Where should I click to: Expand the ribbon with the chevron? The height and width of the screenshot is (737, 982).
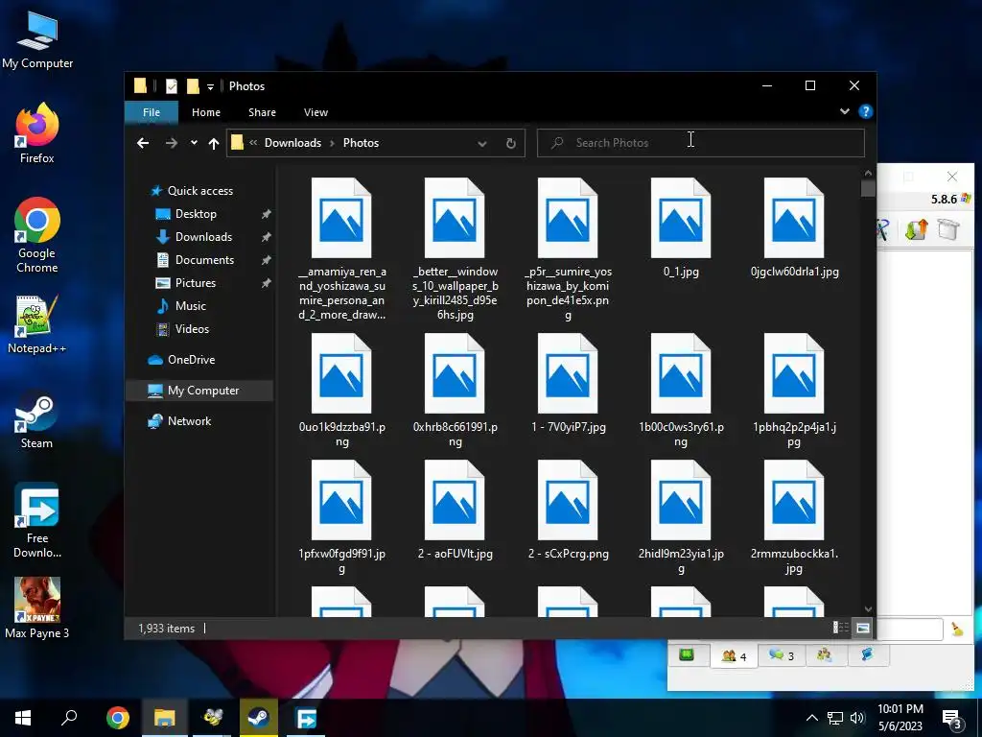[x=845, y=112]
